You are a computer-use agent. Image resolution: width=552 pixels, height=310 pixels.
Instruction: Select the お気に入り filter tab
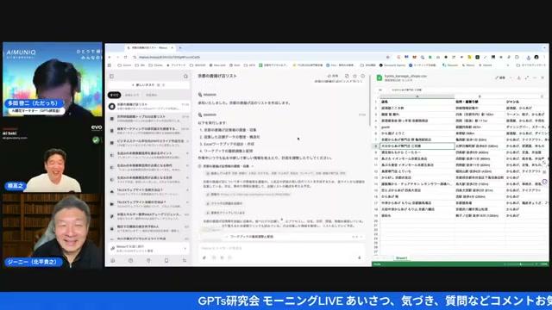coord(132,95)
